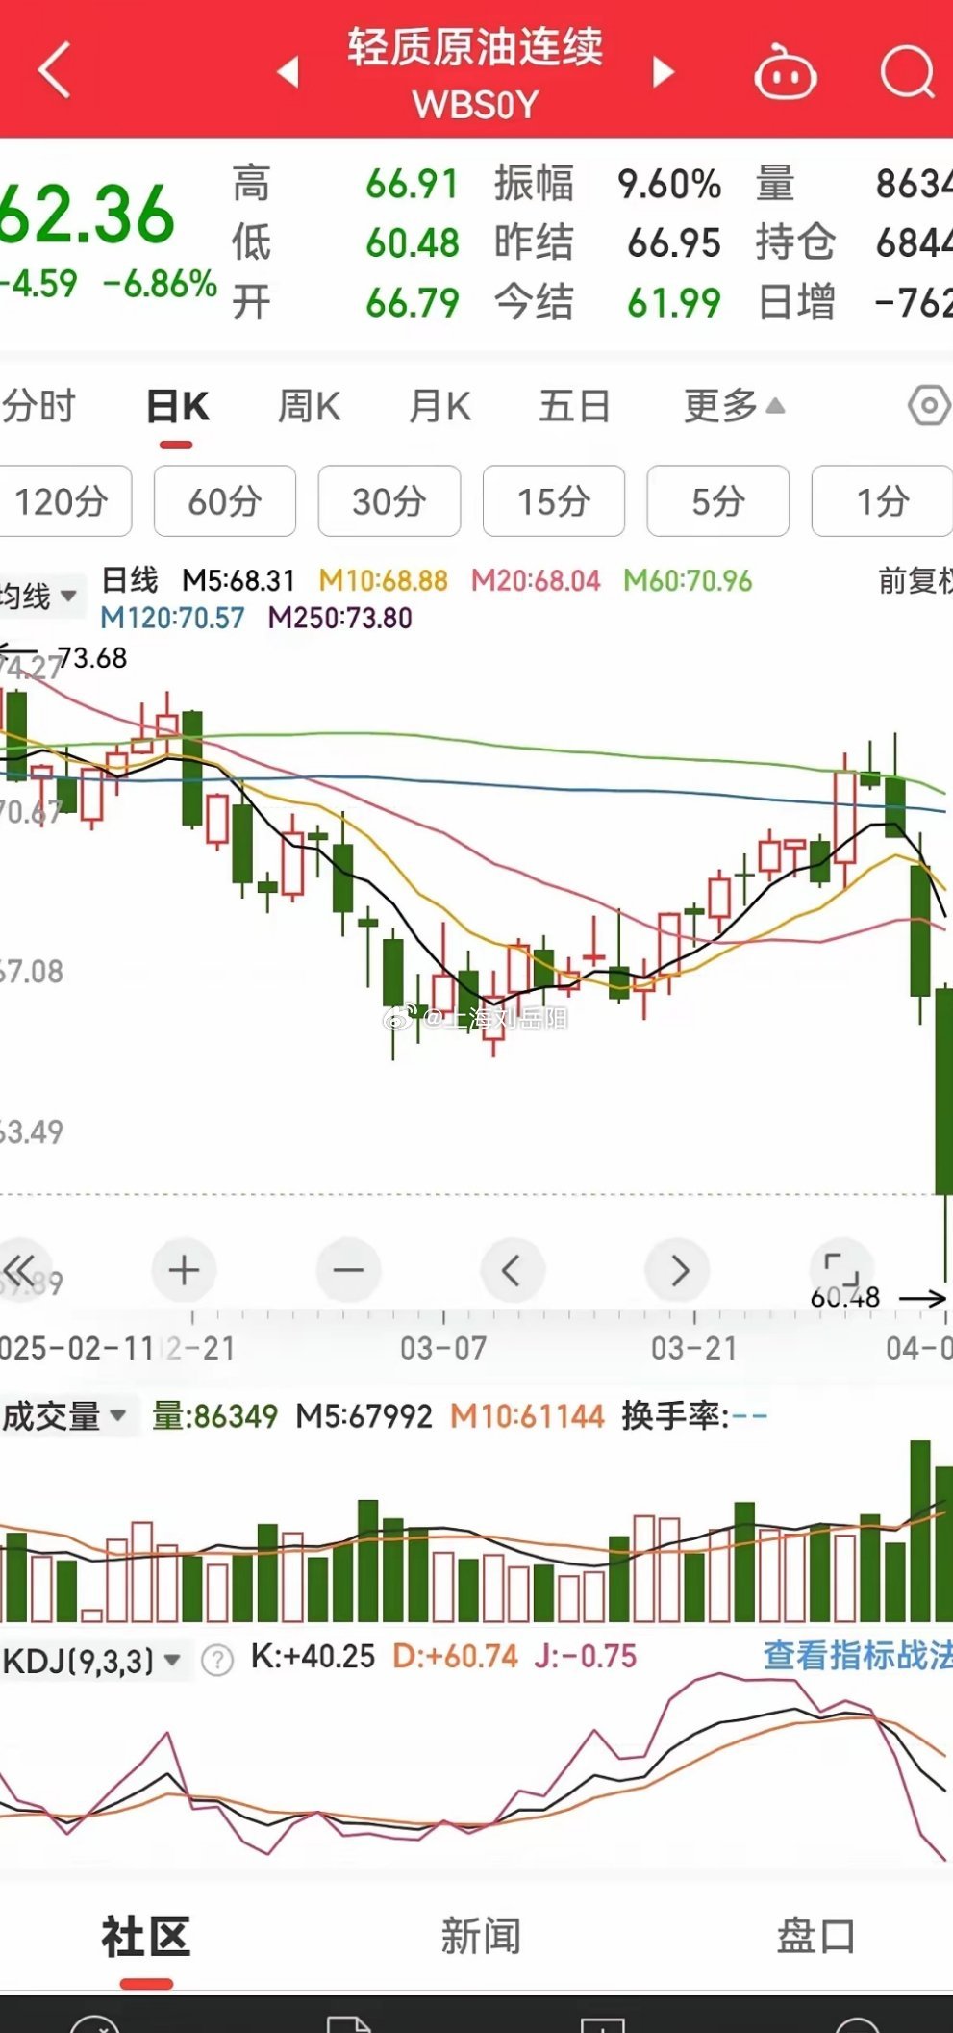Open chart settings hexagon icon

(x=928, y=406)
